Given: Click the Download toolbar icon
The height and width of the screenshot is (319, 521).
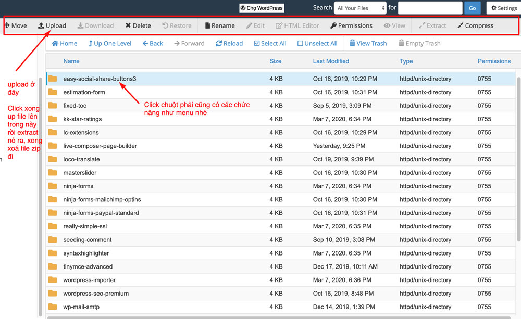Looking at the screenshot, I should [80, 25].
